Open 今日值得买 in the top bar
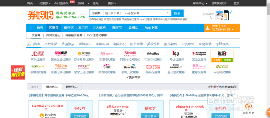Screen dimensions: 270x118 pos(62,3)
